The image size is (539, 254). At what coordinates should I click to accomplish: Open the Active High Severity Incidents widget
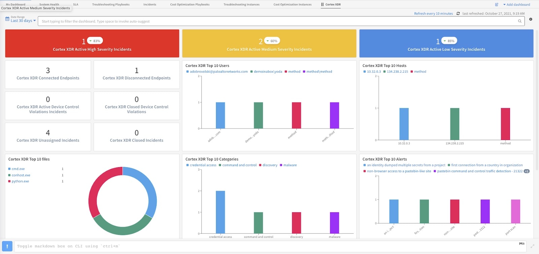point(92,43)
